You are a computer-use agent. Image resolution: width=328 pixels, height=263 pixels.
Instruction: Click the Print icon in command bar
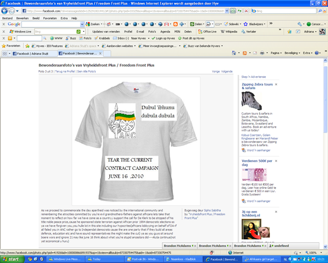click(x=262, y=53)
